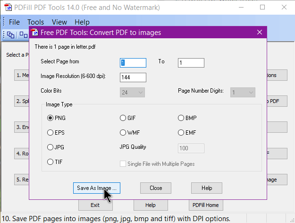
Task: Click the Select Page from input field
Action: point(133,63)
